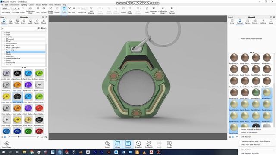The height and width of the screenshot is (155, 276).
Task: Open the File menu
Action: point(2,5)
